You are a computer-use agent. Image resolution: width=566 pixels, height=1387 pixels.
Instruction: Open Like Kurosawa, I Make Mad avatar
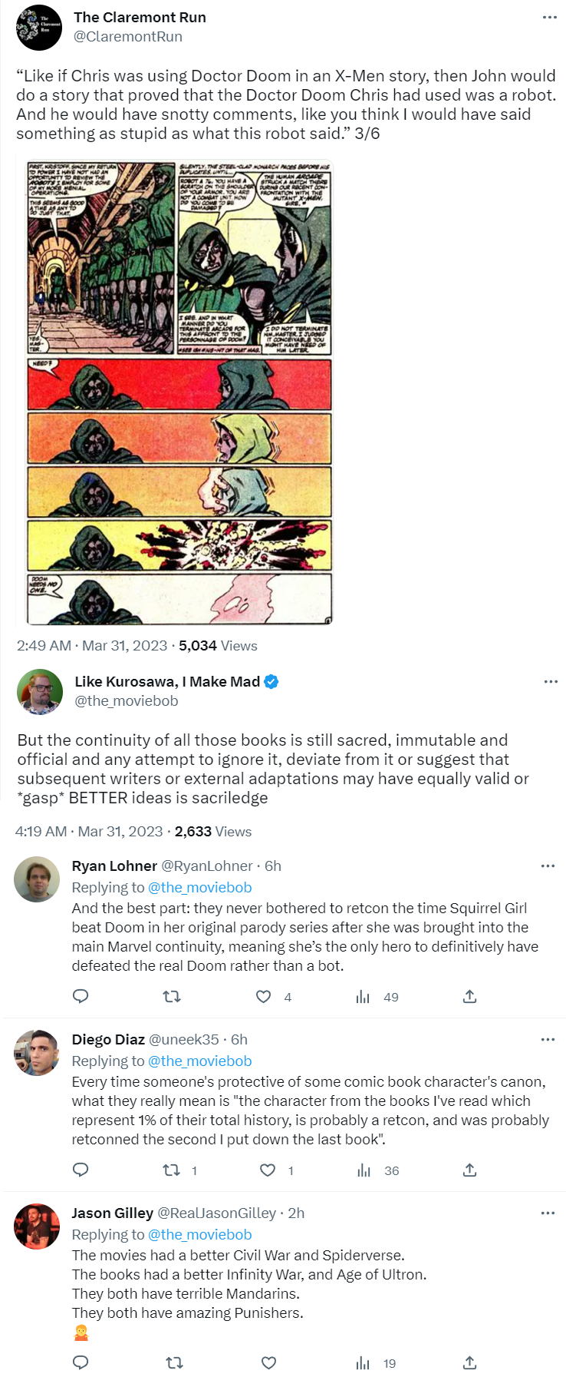tap(39, 690)
